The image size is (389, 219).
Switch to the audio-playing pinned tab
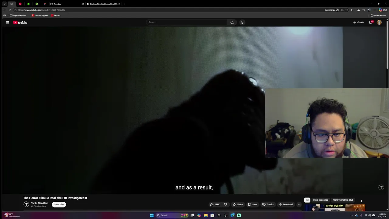(x=12, y=4)
